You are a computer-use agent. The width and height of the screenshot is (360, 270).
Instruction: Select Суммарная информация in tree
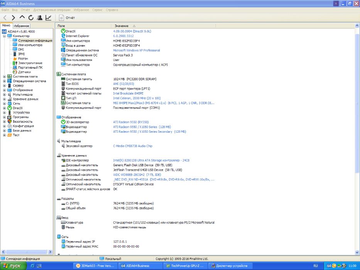pos(35,40)
